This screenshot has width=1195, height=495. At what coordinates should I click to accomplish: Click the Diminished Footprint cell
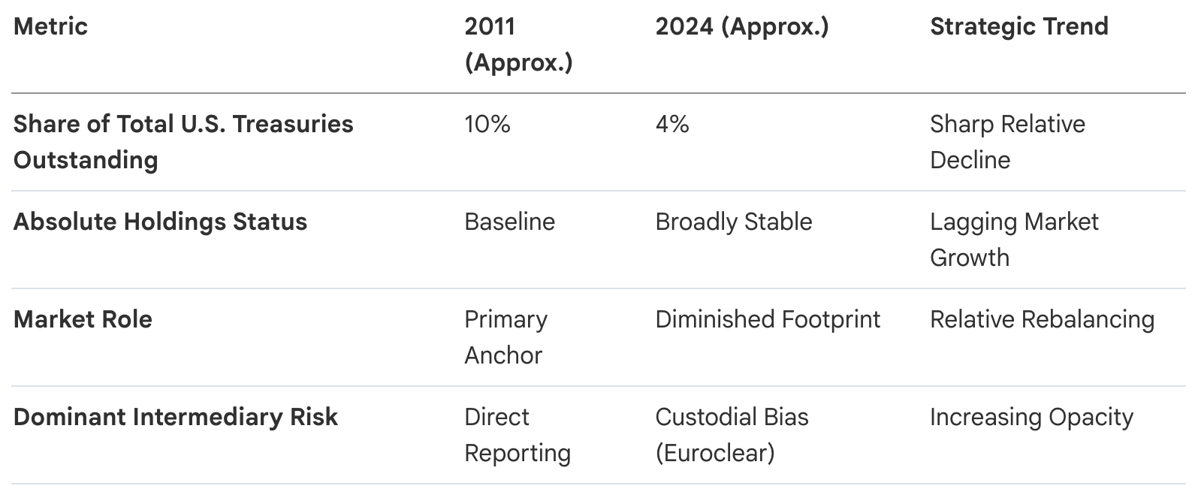coord(768,319)
